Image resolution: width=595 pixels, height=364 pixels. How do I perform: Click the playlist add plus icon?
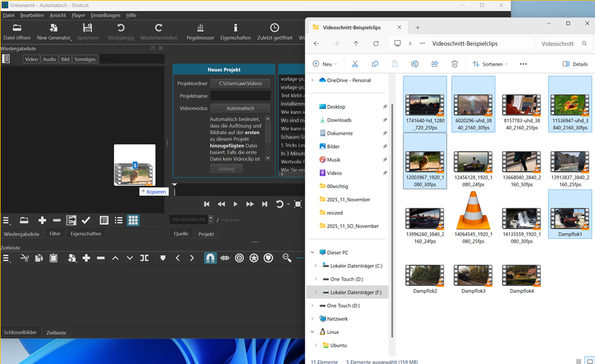42,220
